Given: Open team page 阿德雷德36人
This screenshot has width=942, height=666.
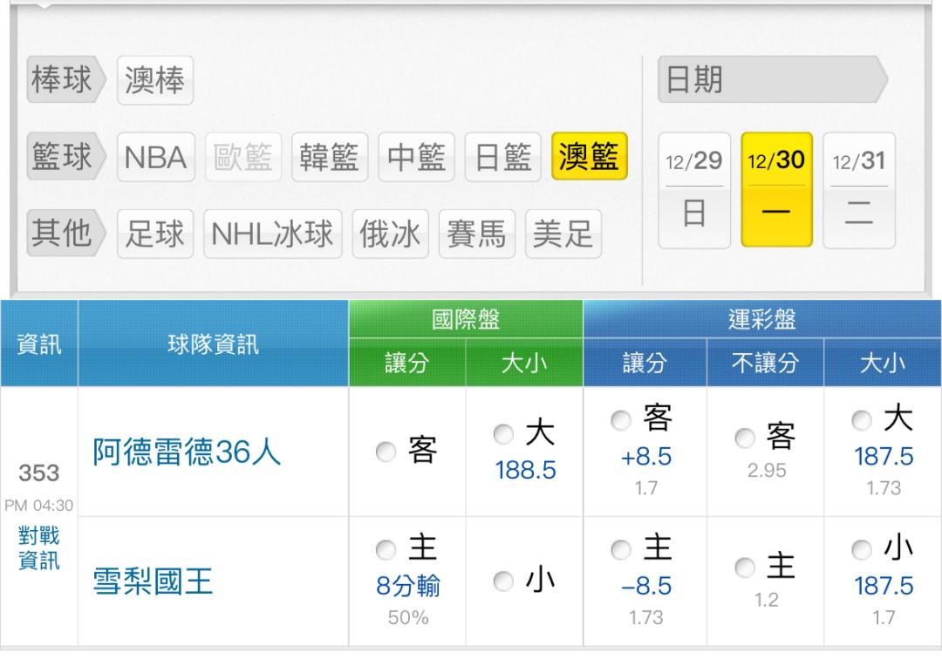Looking at the screenshot, I should click(x=187, y=452).
